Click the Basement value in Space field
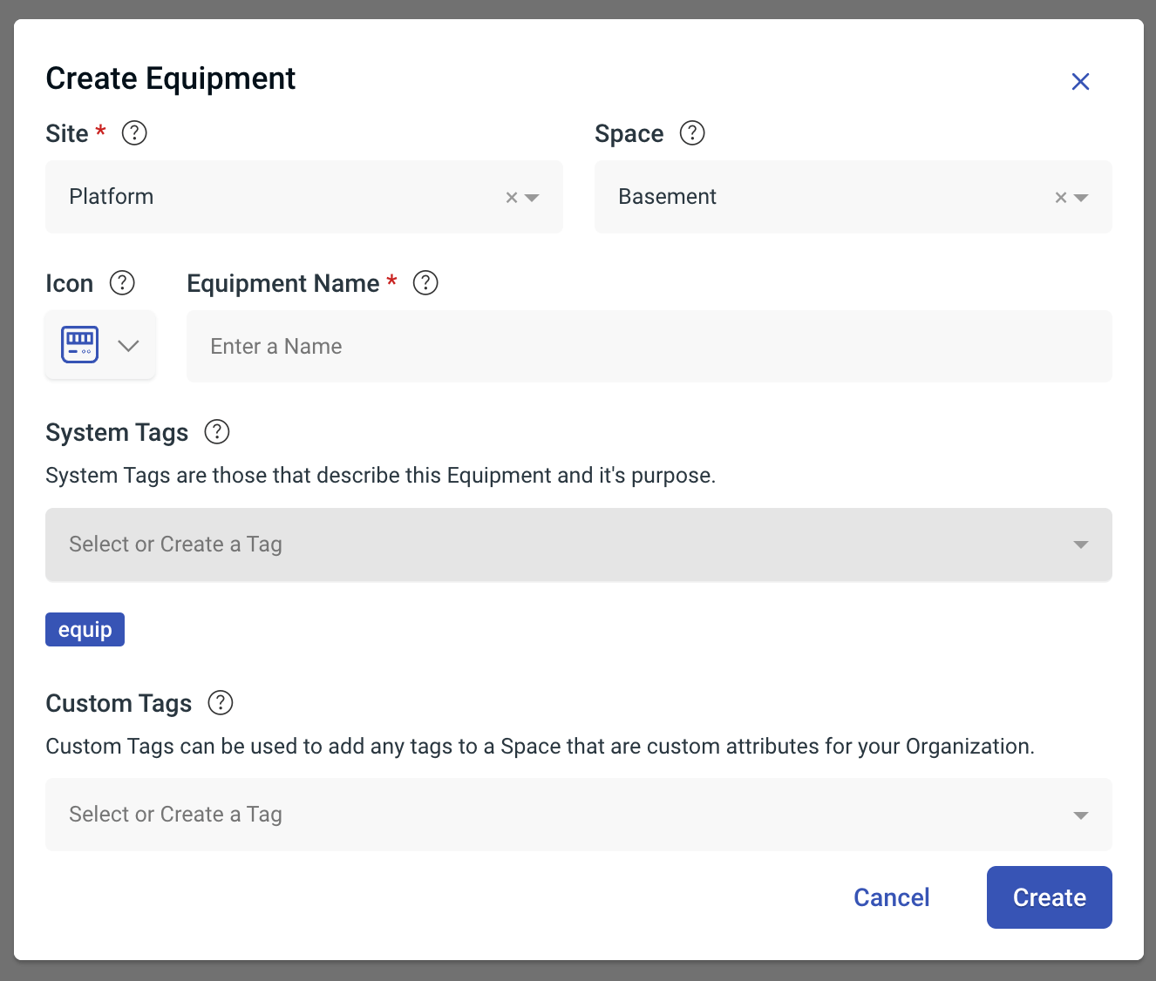1156x981 pixels. (667, 197)
